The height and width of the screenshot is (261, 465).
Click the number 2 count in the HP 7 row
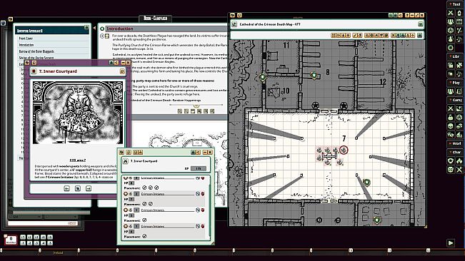click(x=136, y=194)
